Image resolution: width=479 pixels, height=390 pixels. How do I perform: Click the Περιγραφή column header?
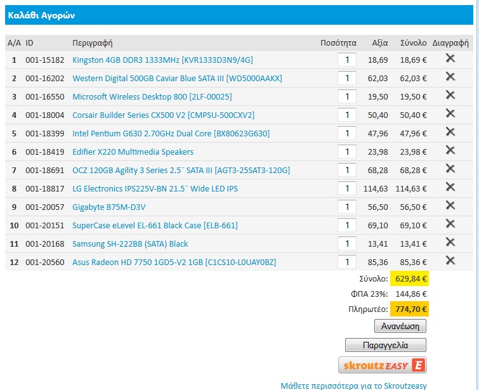point(92,43)
